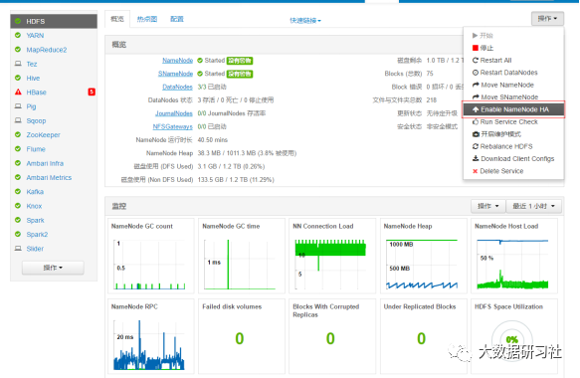Image resolution: width=580 pixels, height=378 pixels.
Task: Open the last 1 hour time range dropdown
Action: click(x=533, y=206)
